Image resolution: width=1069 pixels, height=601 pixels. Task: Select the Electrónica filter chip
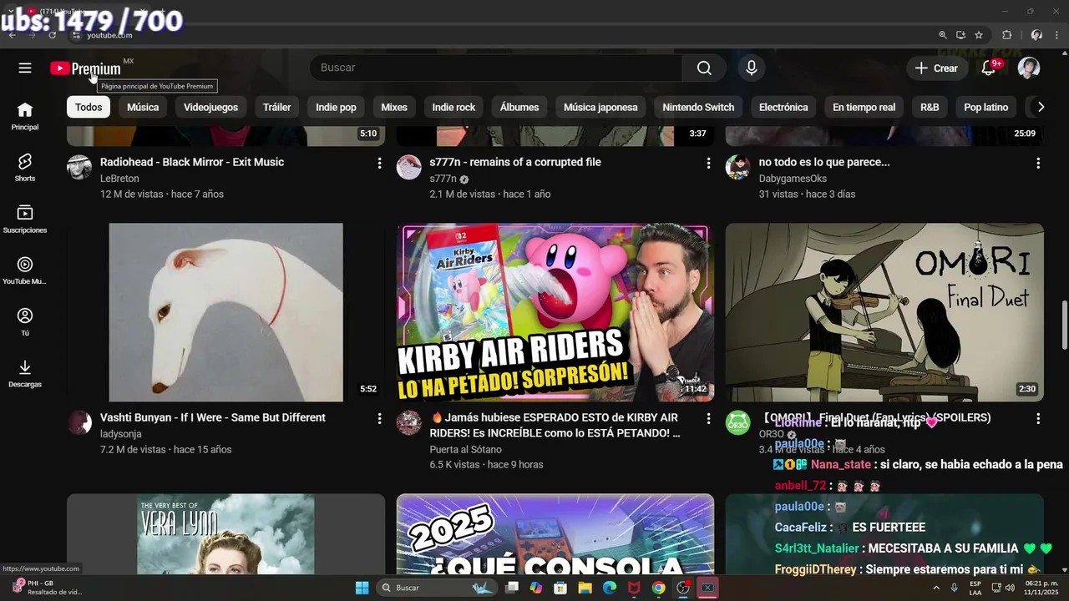783,107
